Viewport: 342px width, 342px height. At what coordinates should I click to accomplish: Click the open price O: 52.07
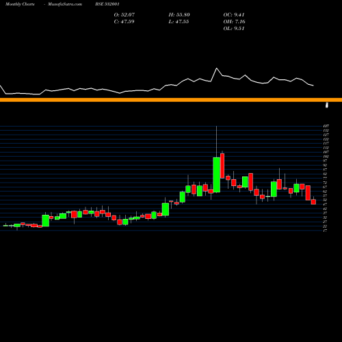124,15
